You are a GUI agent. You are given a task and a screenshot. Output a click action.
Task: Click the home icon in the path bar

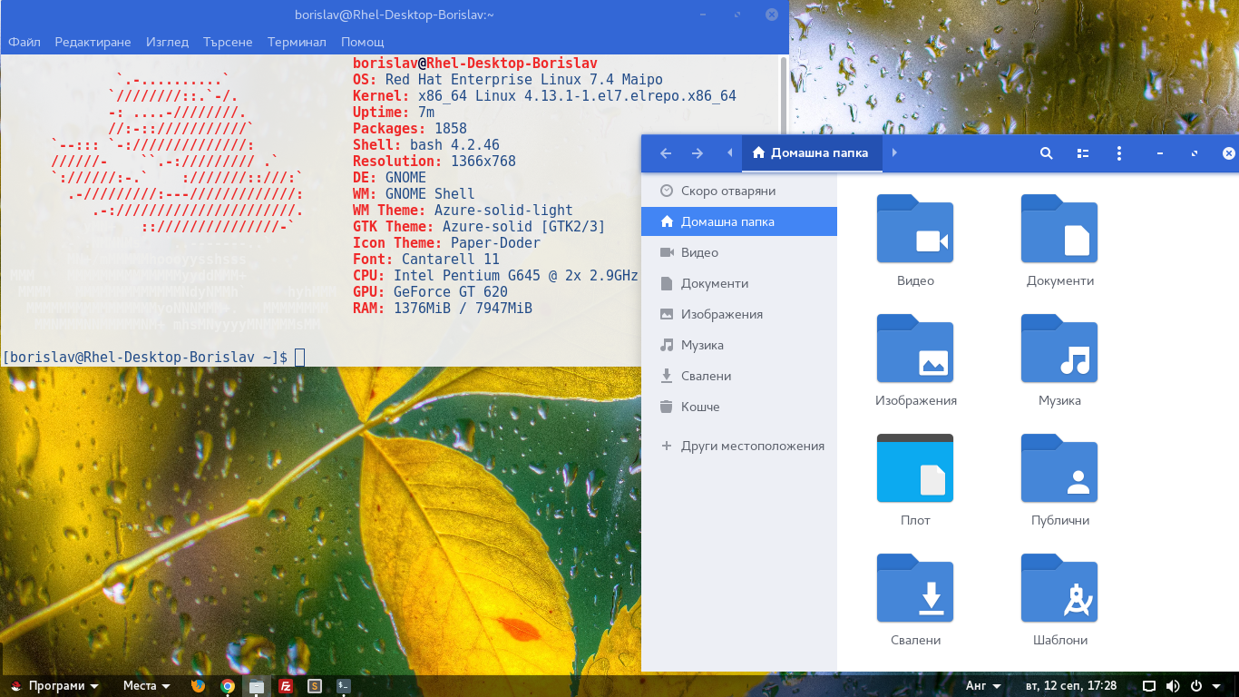758,153
